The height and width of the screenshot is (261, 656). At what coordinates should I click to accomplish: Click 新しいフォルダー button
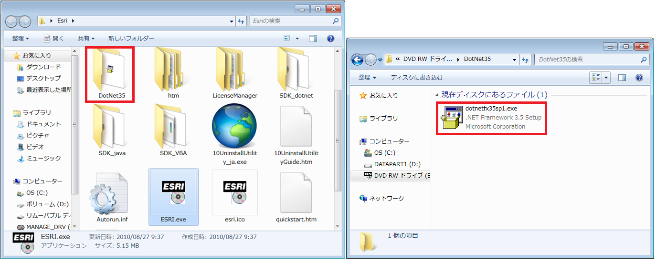[131, 39]
